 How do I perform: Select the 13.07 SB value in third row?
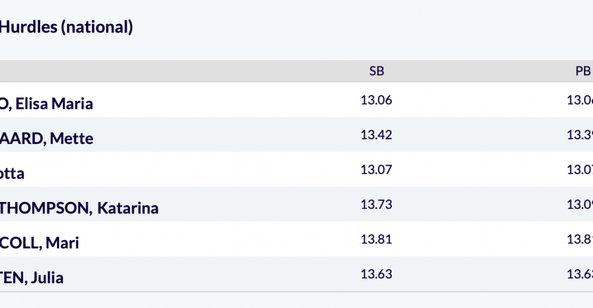tap(377, 170)
